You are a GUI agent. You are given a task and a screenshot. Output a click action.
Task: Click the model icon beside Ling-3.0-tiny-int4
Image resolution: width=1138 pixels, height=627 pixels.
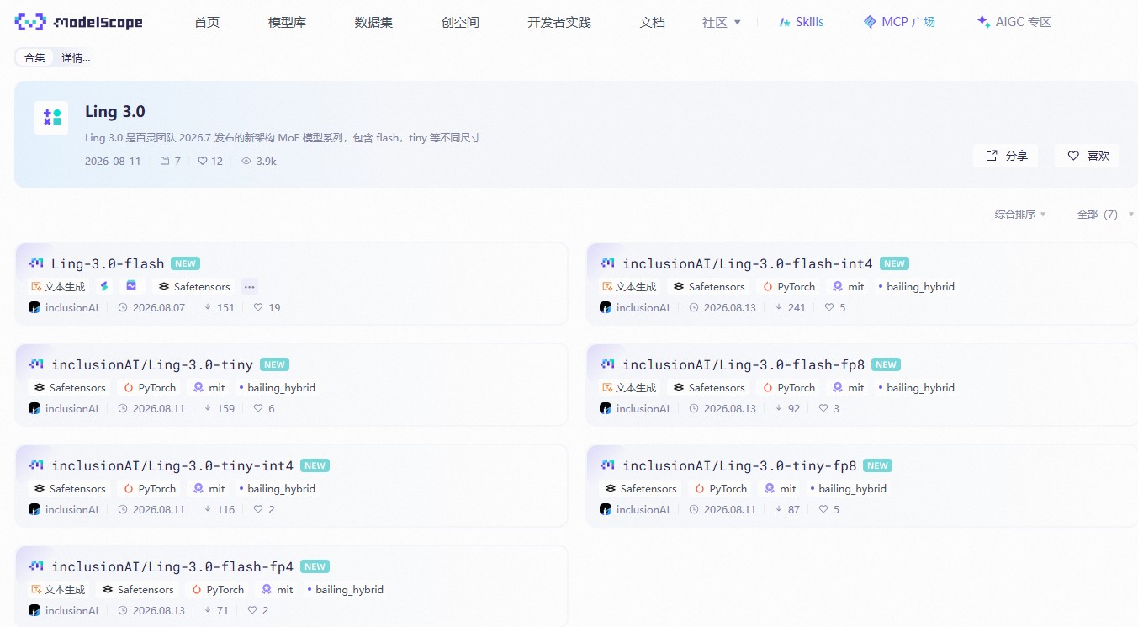tap(36, 465)
